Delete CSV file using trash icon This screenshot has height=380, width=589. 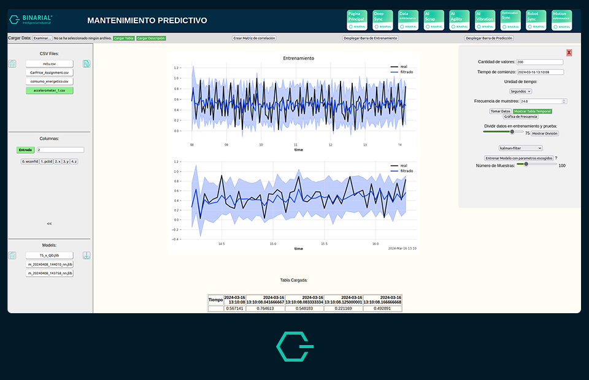pyautogui.click(x=12, y=64)
